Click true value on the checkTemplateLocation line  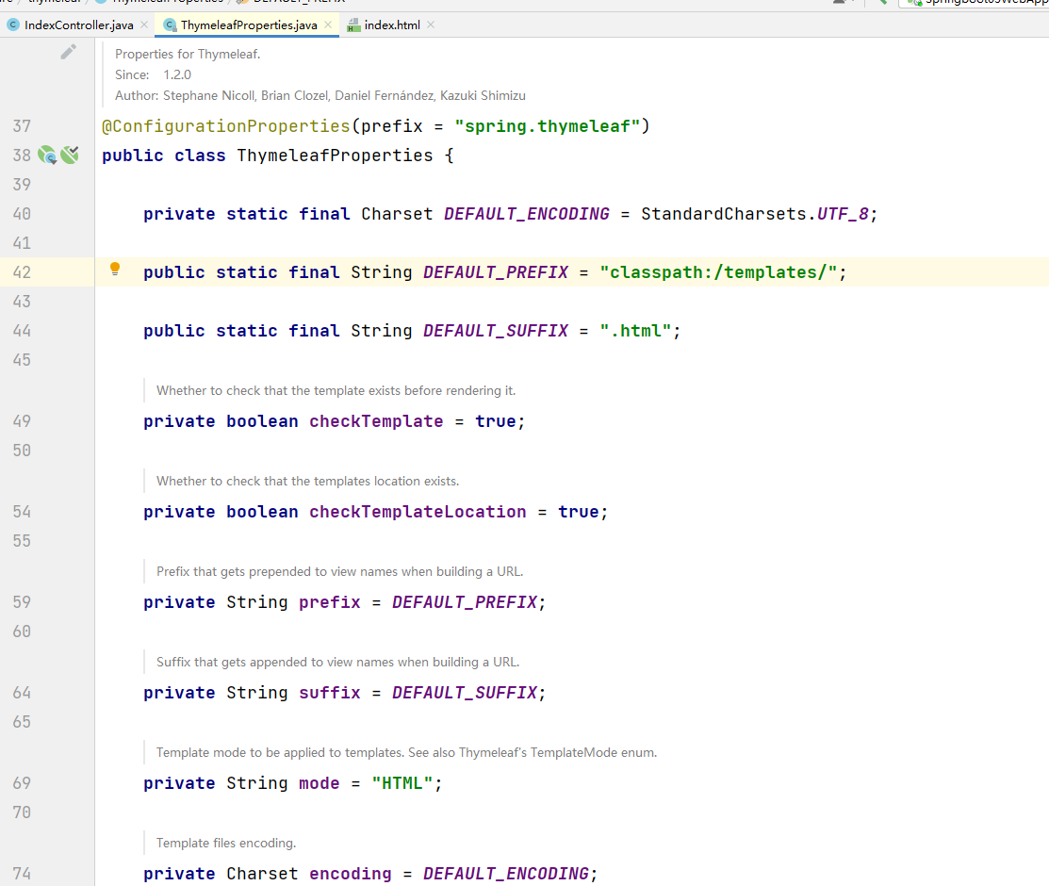tap(579, 512)
